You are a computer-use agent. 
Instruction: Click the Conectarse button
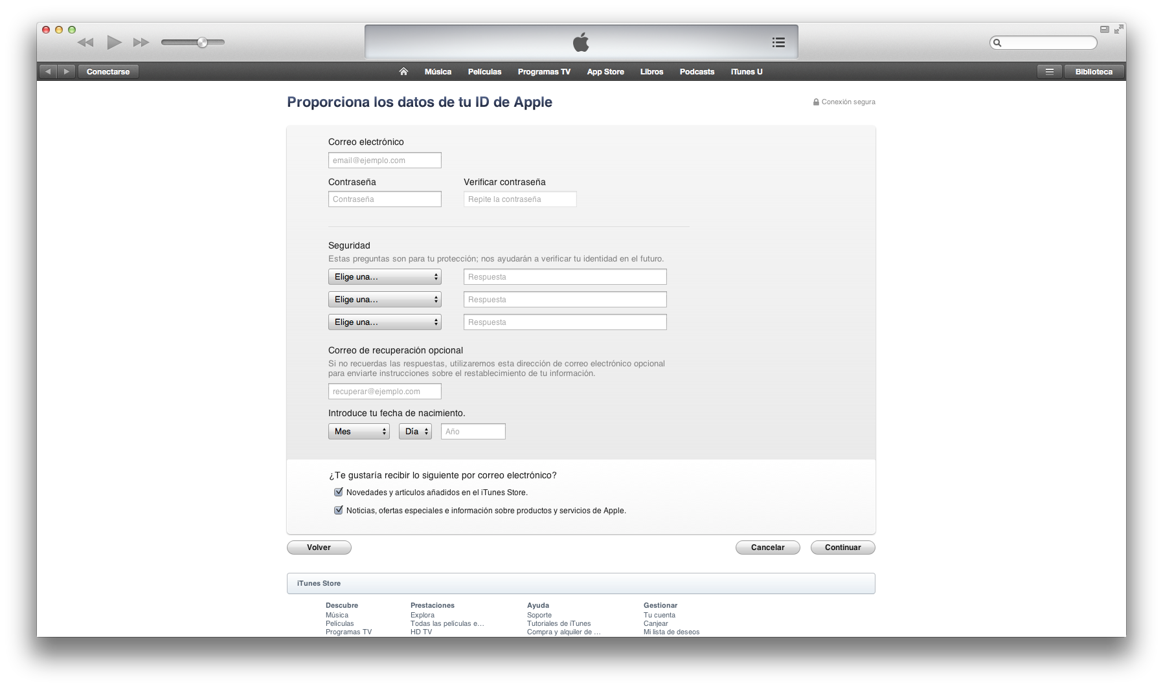pyautogui.click(x=108, y=72)
